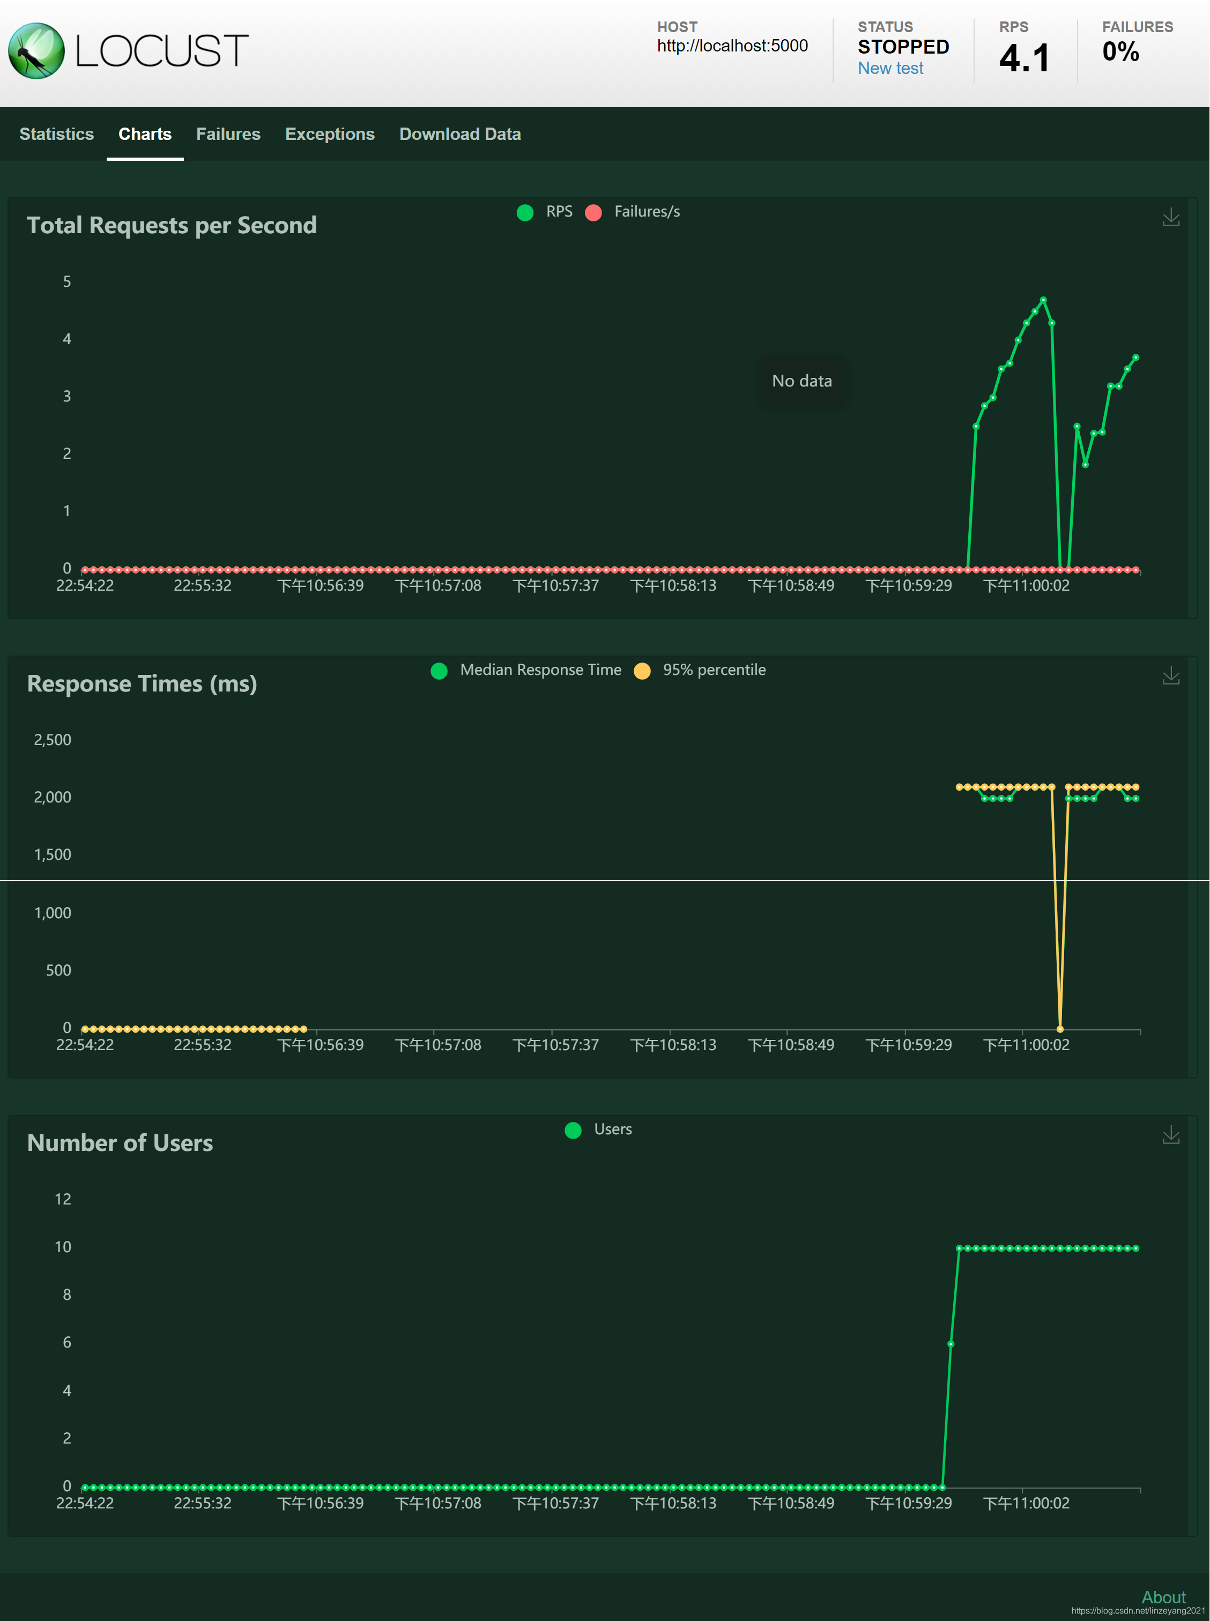Toggle the Failures/s series in legend
The width and height of the screenshot is (1210, 1621).
tap(633, 212)
